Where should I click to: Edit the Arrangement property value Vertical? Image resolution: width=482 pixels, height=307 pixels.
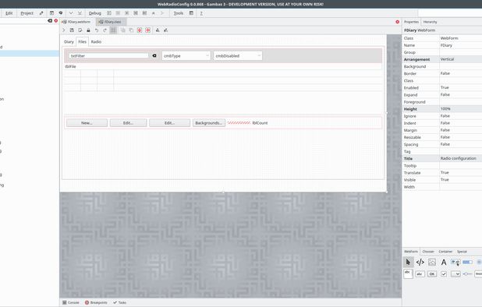pos(460,59)
